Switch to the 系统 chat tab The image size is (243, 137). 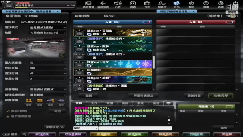tap(140, 103)
